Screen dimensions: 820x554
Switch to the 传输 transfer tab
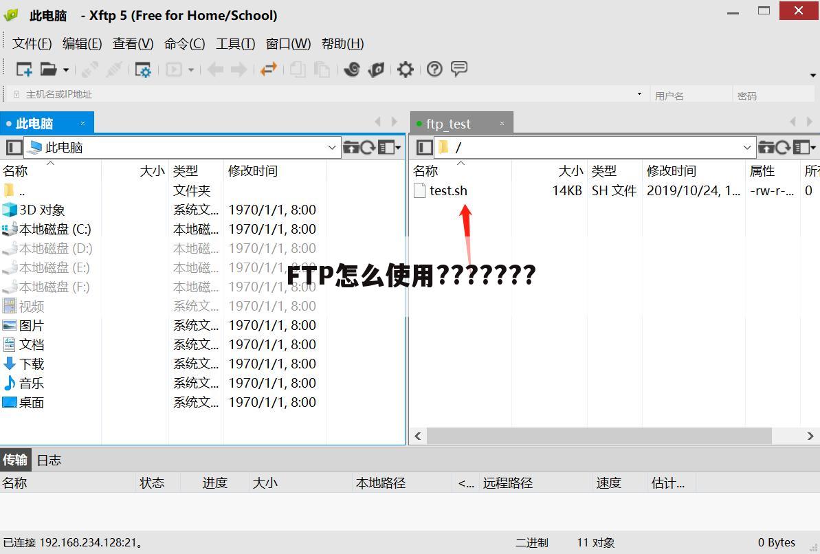[x=15, y=460]
